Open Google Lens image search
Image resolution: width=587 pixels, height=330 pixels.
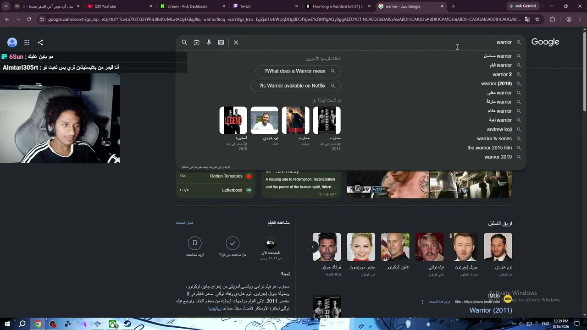tap(196, 42)
